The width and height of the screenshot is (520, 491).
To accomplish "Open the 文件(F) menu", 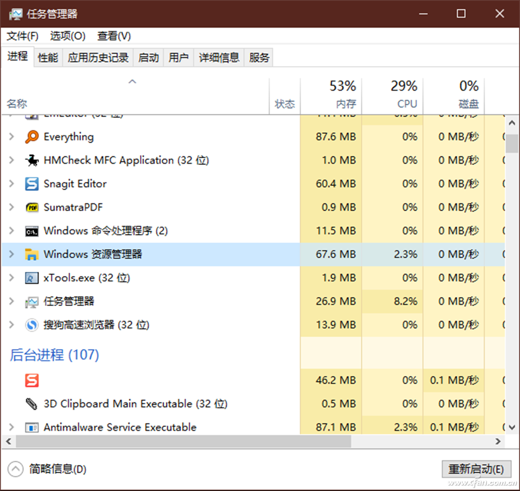I will click(x=23, y=36).
